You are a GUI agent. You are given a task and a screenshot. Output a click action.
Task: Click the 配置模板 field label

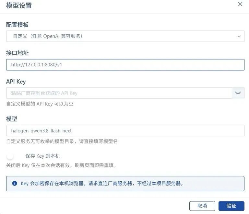[x=17, y=25]
